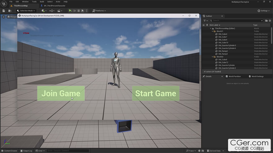Open the Outliner filter dropdown
The image size is (273, 153).
click(205, 21)
